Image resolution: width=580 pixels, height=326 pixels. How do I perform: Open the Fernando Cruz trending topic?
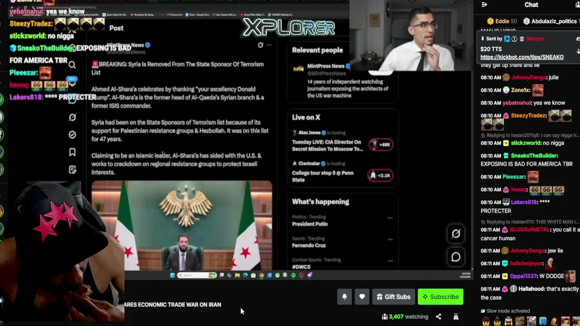click(309, 245)
